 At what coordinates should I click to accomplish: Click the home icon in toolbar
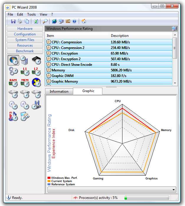84,21
